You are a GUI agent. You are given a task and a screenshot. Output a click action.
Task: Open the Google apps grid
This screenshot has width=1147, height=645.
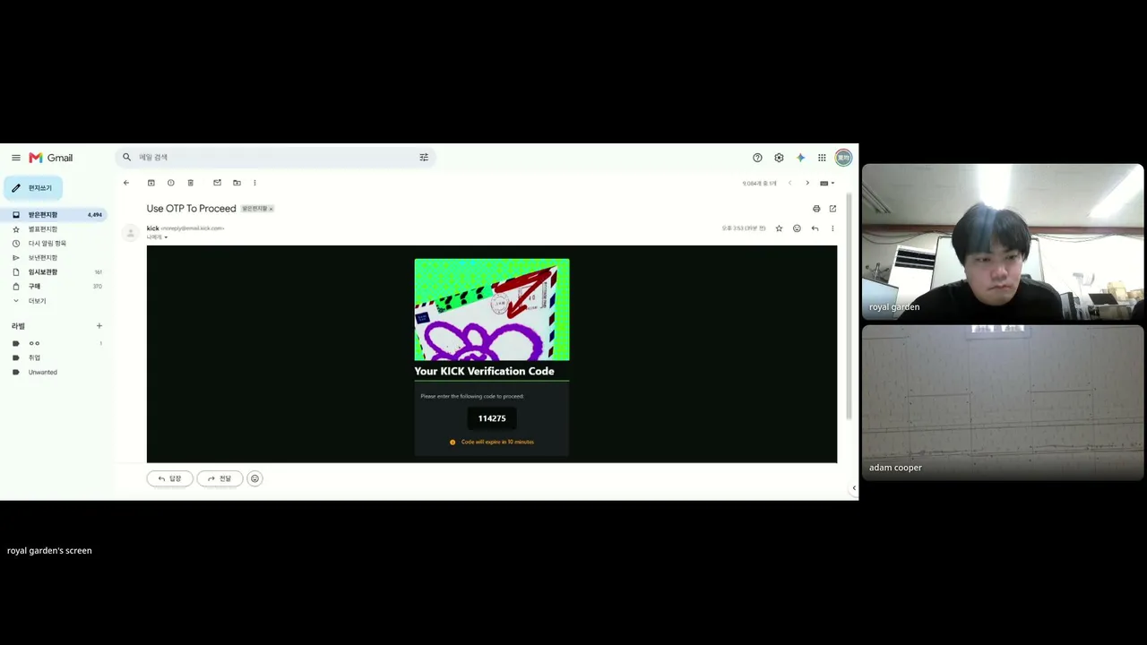point(822,158)
